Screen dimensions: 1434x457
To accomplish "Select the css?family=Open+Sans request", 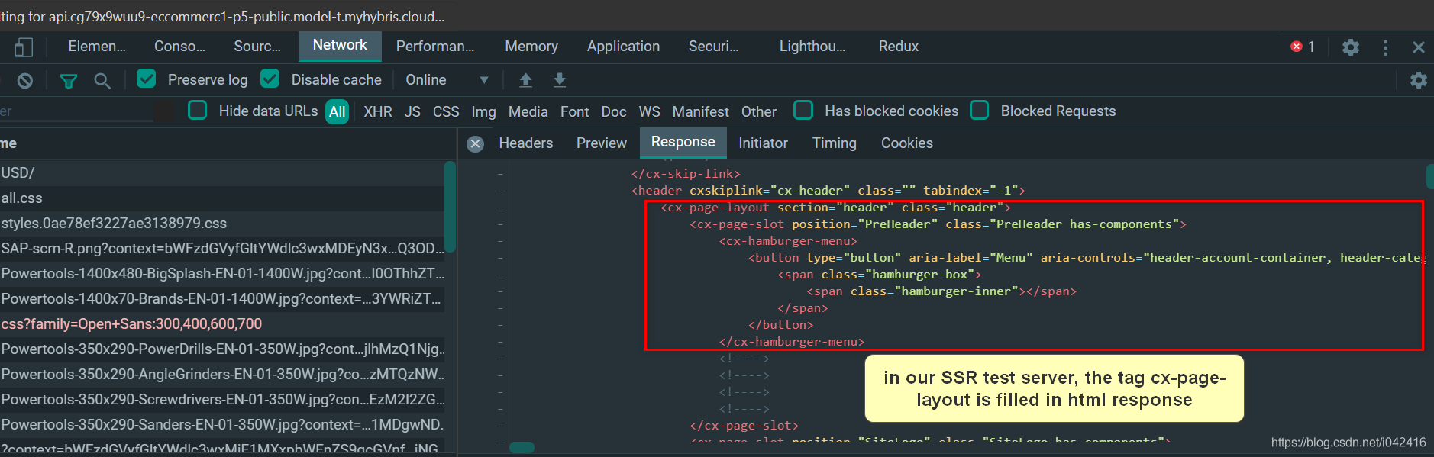I will (221, 324).
